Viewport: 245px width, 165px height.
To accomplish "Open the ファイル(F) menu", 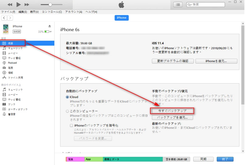I will point(8,12).
